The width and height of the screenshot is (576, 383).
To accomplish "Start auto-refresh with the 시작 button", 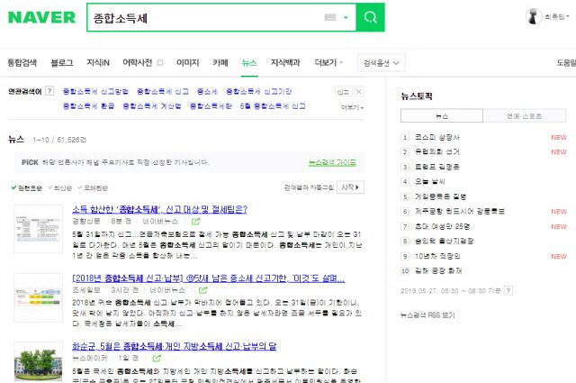I will click(x=349, y=187).
